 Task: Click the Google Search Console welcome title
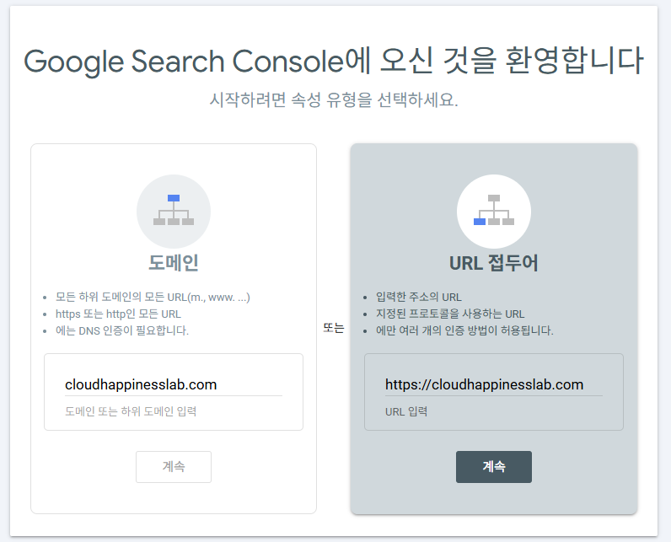tap(334, 61)
